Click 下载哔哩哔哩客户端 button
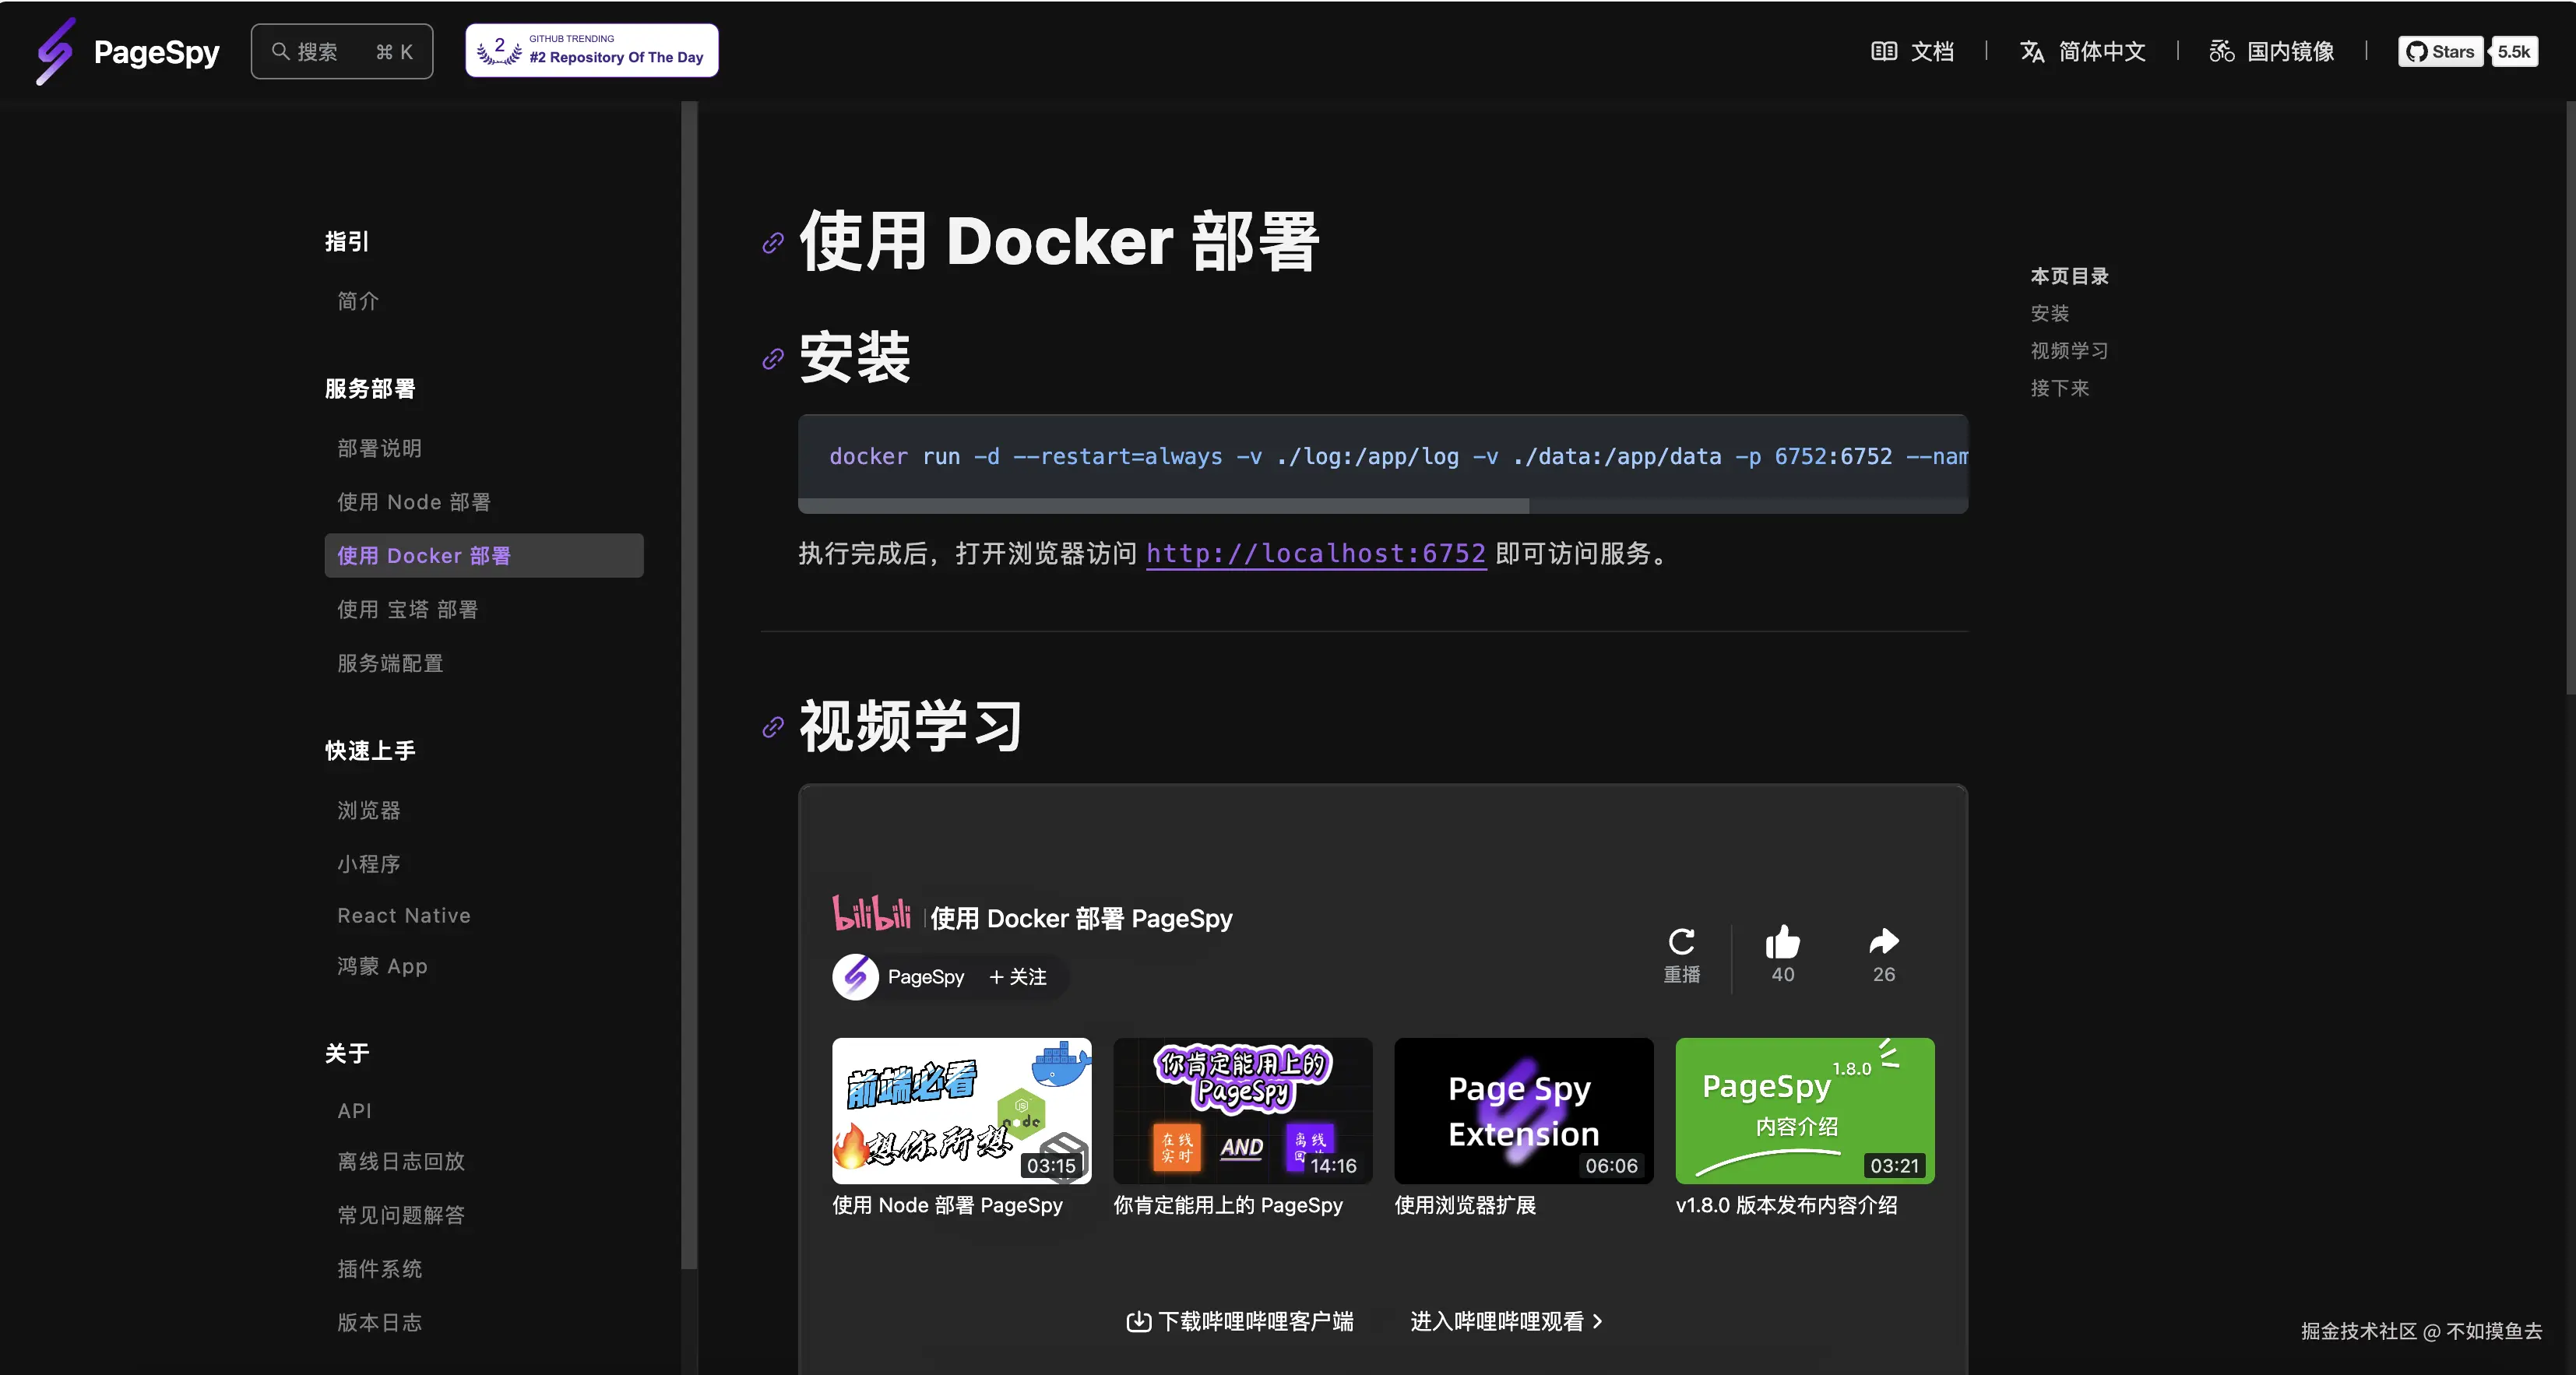Image resolution: width=2576 pixels, height=1375 pixels. tap(1240, 1321)
